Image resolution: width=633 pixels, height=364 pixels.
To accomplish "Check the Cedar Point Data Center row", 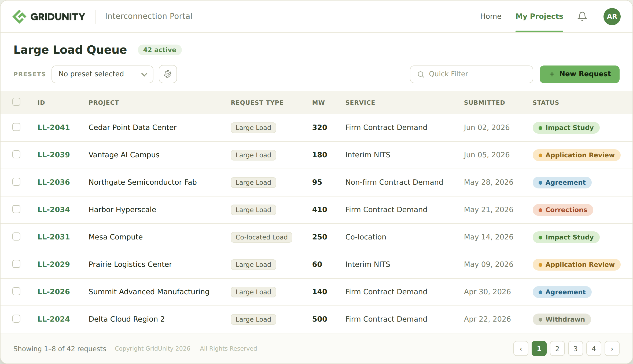I will (16, 127).
